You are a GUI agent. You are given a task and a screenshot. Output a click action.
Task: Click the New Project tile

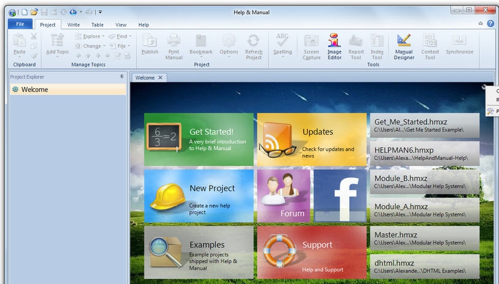point(199,196)
